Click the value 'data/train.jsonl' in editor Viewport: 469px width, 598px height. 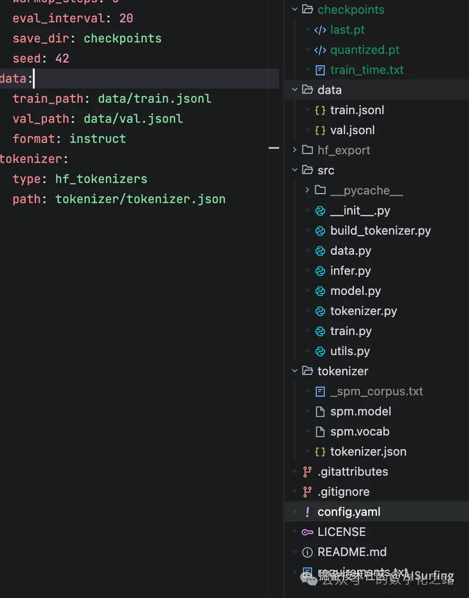(155, 99)
